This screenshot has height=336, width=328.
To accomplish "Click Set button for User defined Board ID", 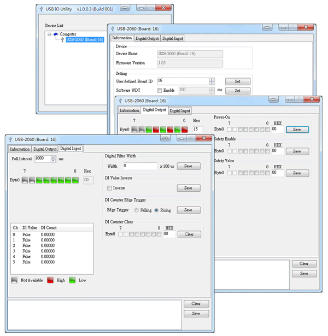I will (x=238, y=81).
